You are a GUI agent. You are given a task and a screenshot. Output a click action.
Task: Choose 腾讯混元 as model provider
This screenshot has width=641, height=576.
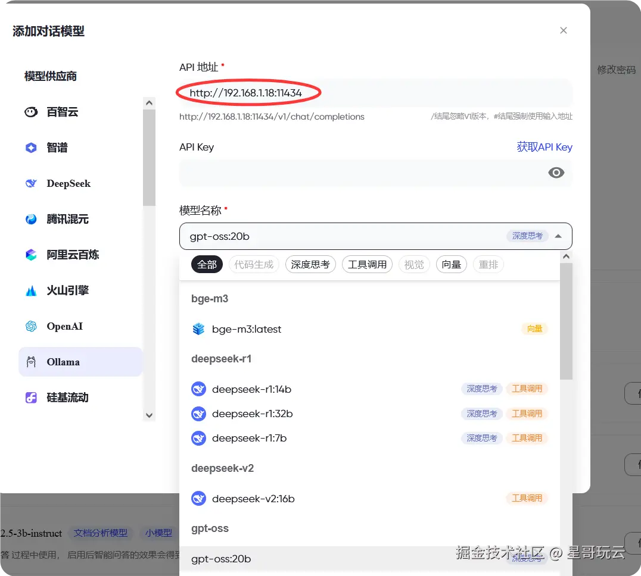[x=80, y=219]
